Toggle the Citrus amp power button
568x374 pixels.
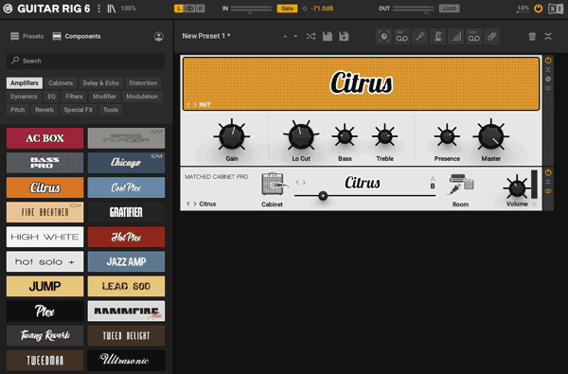[548, 61]
